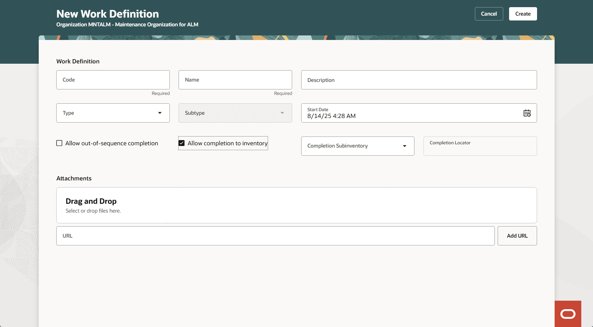Viewport: 593px width, 327px height.
Task: Click the Description field
Action: point(418,80)
